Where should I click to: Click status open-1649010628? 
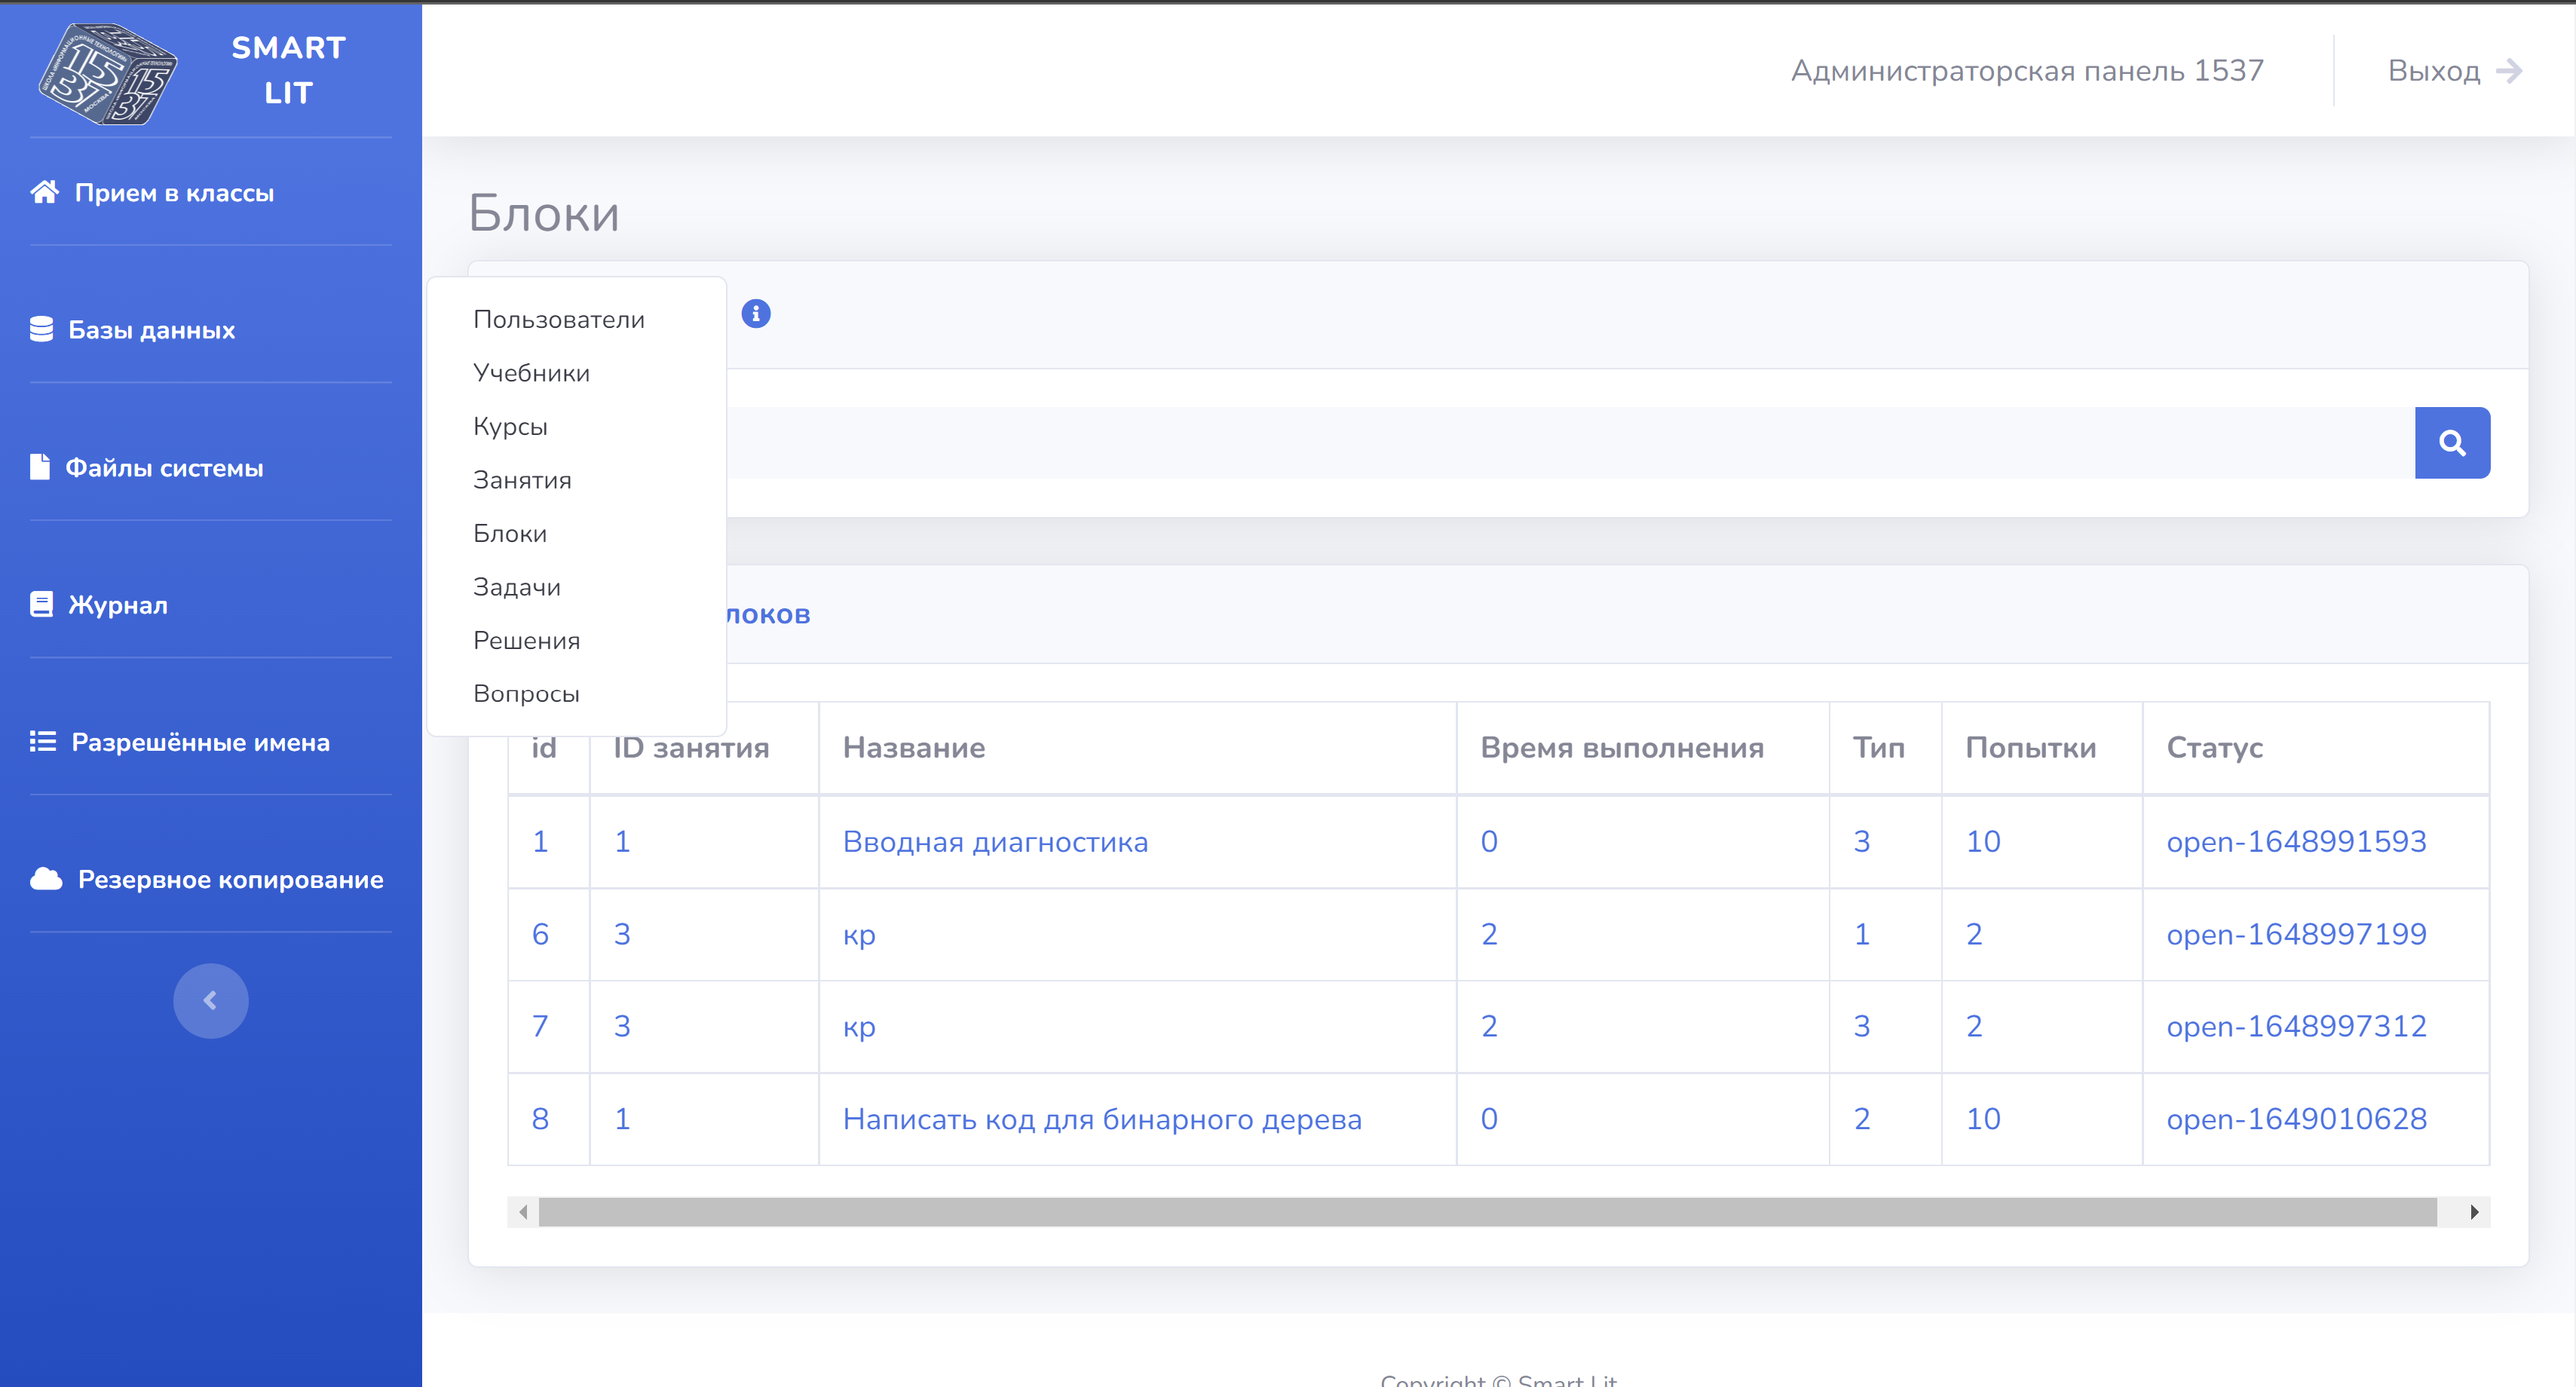2296,1118
